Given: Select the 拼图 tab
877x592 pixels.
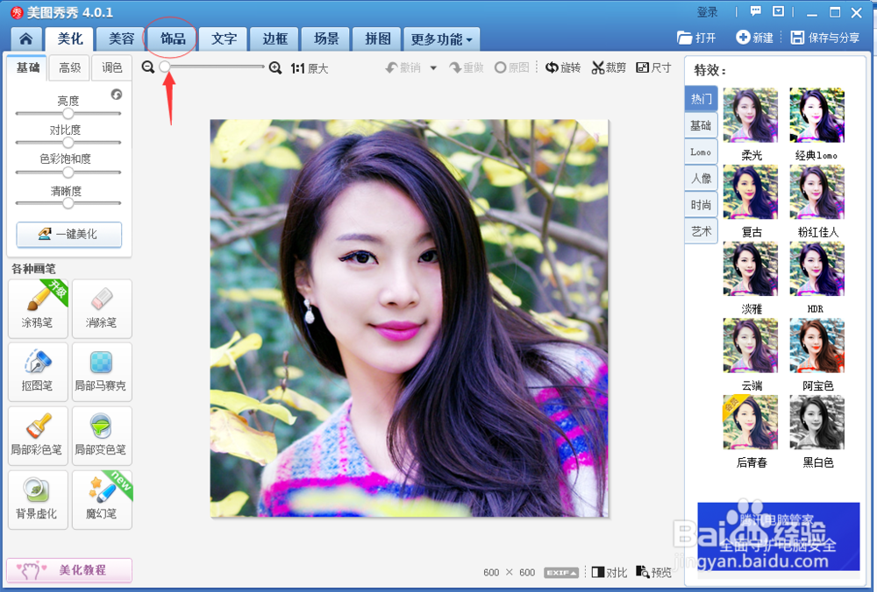Looking at the screenshot, I should [x=377, y=39].
